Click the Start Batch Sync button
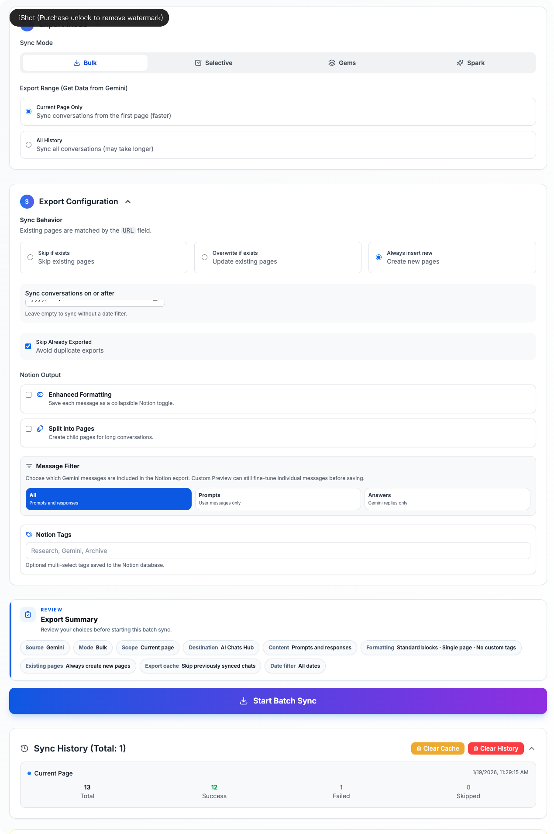554x834 pixels. [278, 701]
